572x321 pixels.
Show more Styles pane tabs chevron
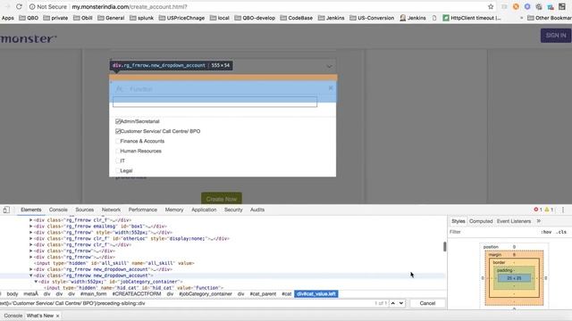pos(538,221)
